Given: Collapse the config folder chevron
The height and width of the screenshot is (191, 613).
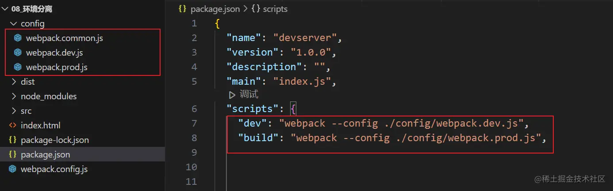Looking at the screenshot, I should click(14, 23).
